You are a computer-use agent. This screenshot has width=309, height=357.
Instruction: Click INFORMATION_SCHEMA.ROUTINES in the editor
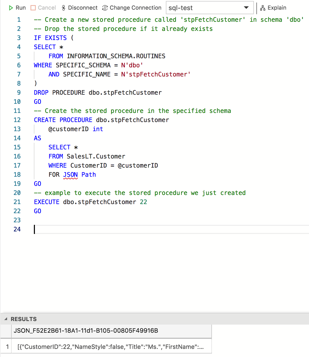point(116,56)
